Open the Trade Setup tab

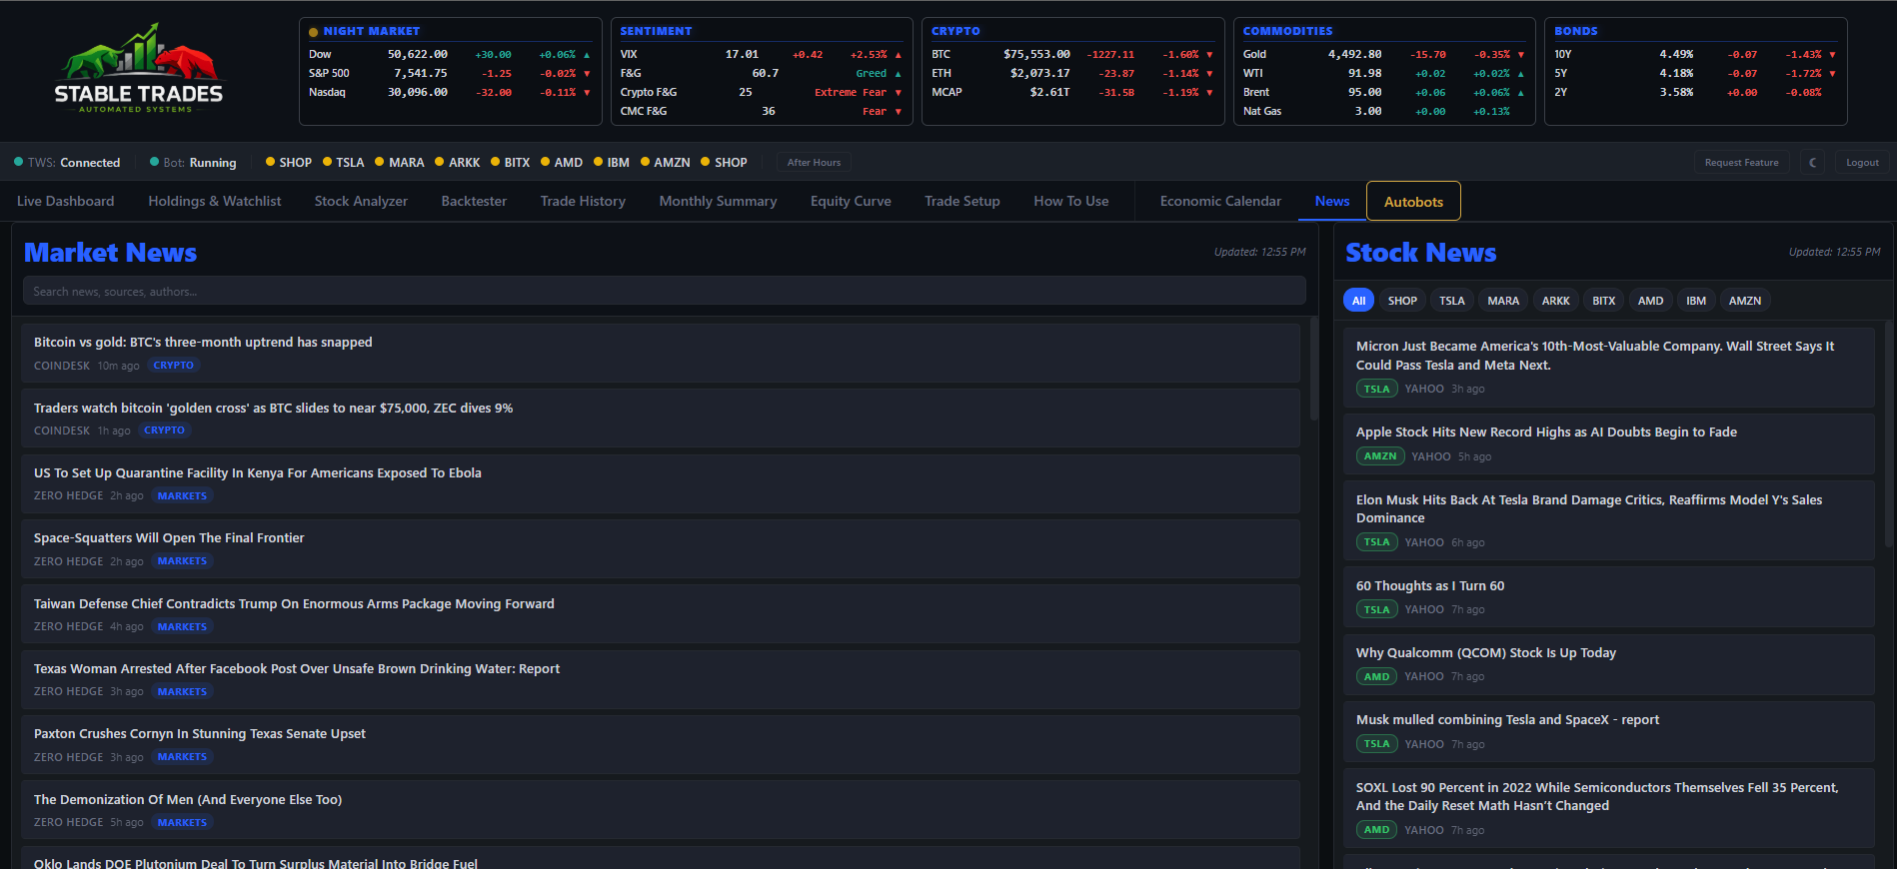click(x=962, y=201)
